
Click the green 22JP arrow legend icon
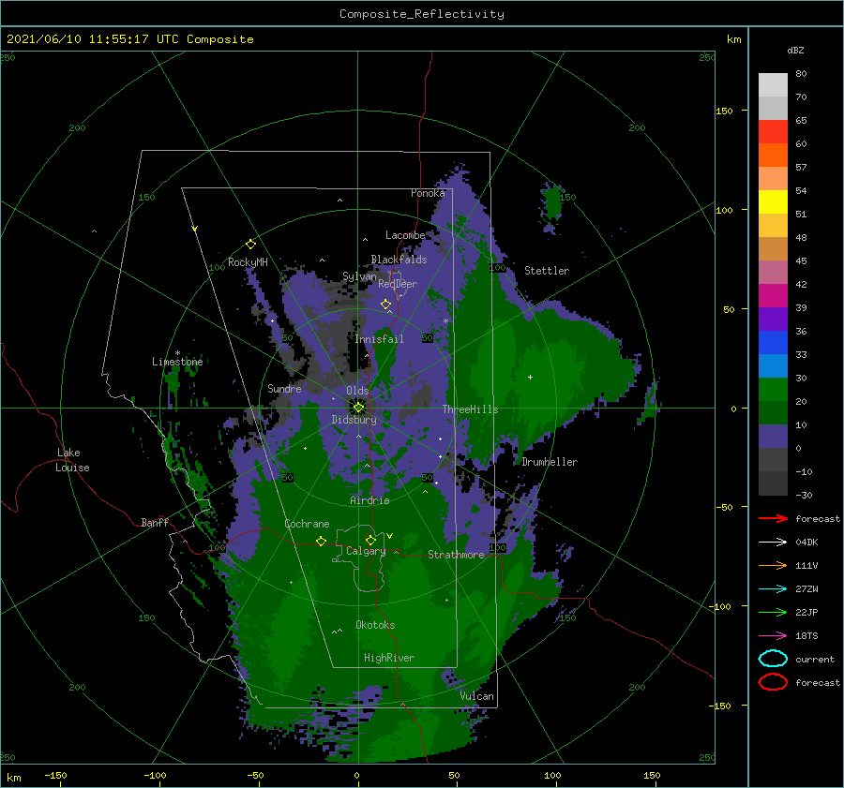point(773,612)
